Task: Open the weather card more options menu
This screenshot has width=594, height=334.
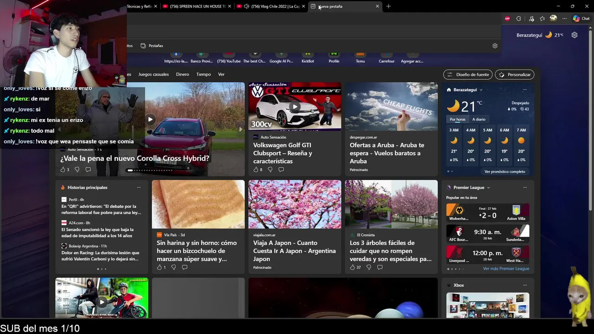Action: click(525, 90)
